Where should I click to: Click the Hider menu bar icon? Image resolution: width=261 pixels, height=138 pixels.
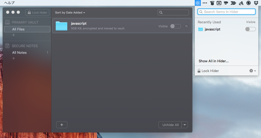click(198, 3)
